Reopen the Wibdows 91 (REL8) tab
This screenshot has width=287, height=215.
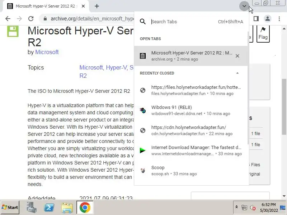pos(191,110)
